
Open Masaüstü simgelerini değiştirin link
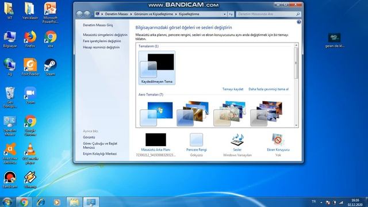click(x=105, y=34)
